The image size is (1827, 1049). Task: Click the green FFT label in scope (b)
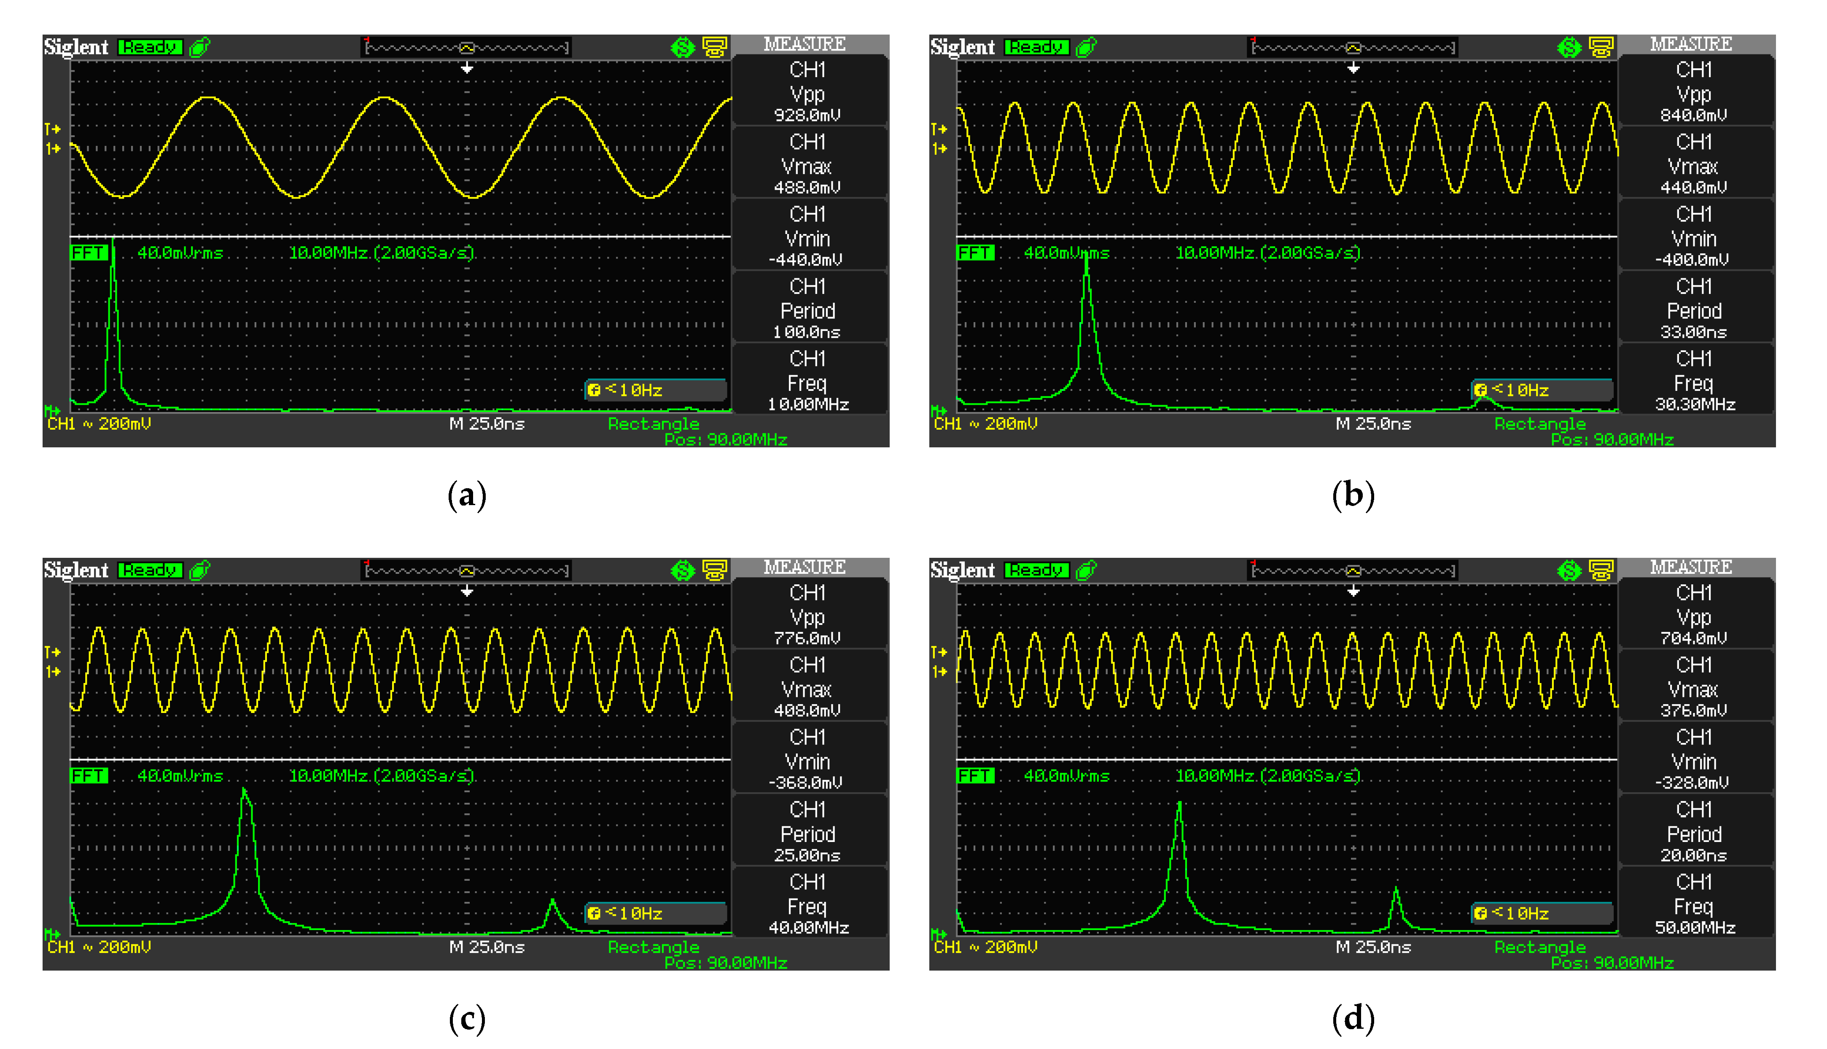pos(976,253)
